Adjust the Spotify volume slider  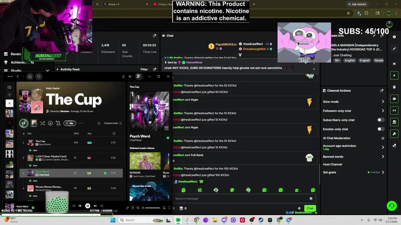click(x=153, y=208)
